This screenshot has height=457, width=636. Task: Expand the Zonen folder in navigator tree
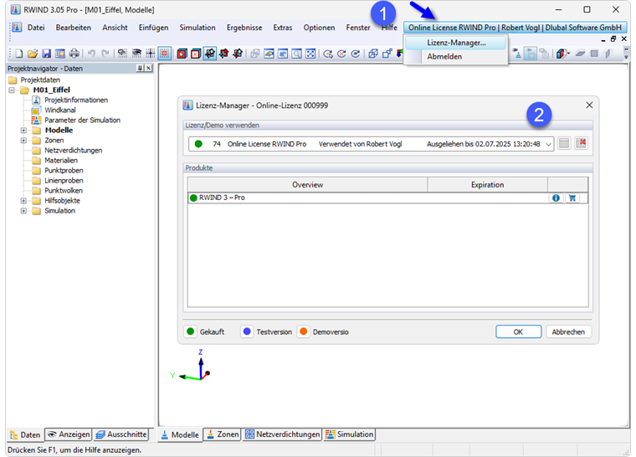[23, 141]
